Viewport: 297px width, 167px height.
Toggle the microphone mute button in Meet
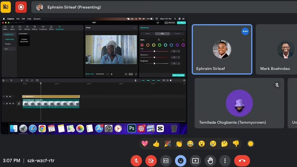[136, 161]
